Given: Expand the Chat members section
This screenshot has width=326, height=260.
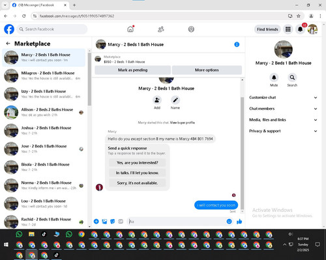Looking at the screenshot, I should pyautogui.click(x=283, y=109).
